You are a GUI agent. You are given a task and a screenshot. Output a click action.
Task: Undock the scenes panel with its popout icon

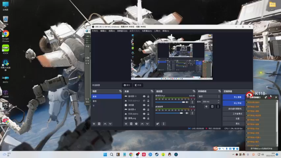click(x=120, y=91)
